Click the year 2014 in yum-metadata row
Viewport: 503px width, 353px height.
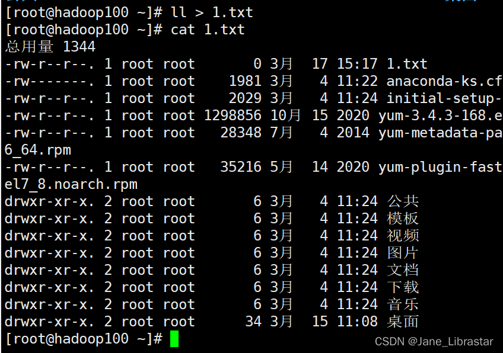pyautogui.click(x=353, y=133)
